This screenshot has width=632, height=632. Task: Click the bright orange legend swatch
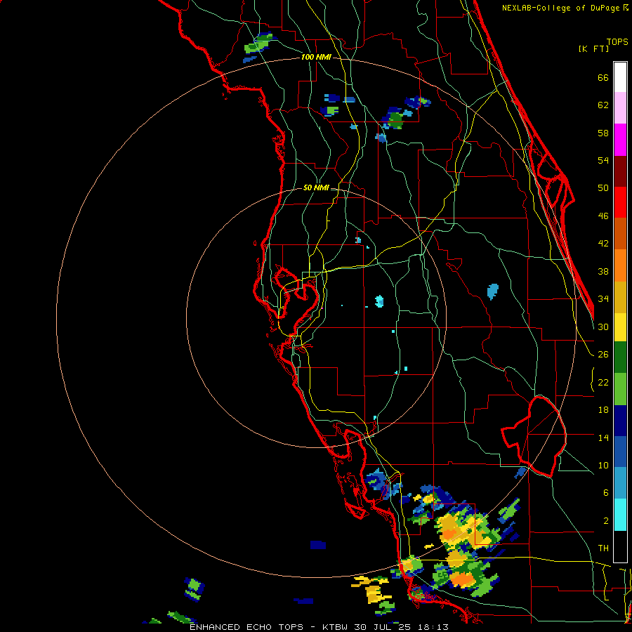point(620,265)
